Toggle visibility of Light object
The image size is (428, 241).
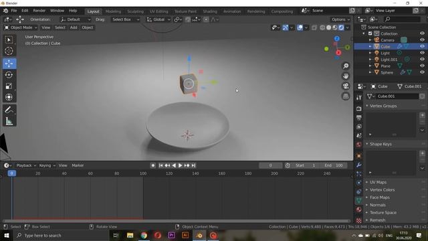click(422, 53)
